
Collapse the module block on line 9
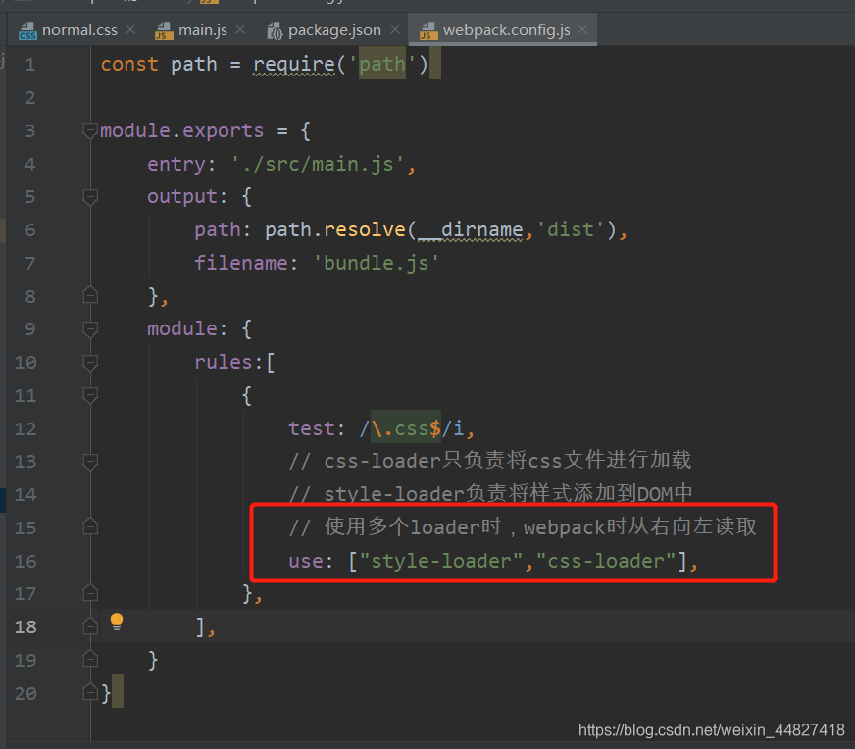coord(90,329)
